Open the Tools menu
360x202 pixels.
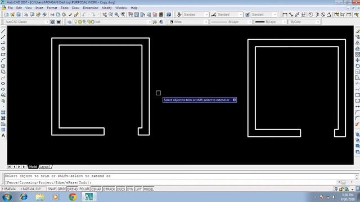[x=65, y=8]
